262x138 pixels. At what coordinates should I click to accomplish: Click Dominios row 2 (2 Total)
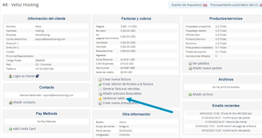click(221, 43)
